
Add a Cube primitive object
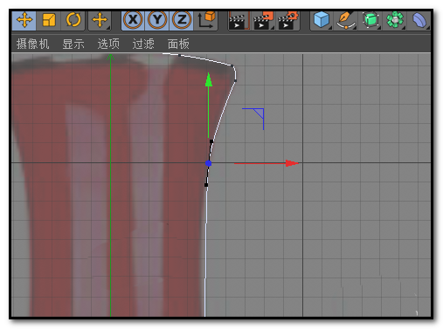click(x=322, y=20)
